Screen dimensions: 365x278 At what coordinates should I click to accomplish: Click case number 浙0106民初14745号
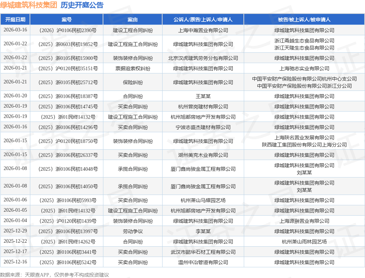click(x=68, y=107)
